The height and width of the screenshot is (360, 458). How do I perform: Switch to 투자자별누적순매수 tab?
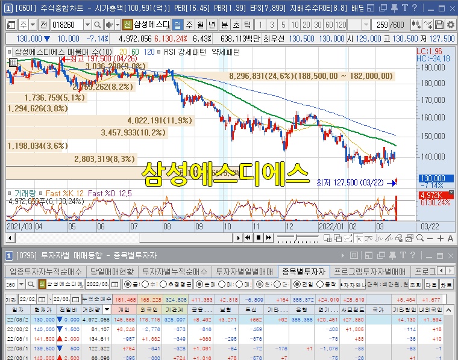175,272
